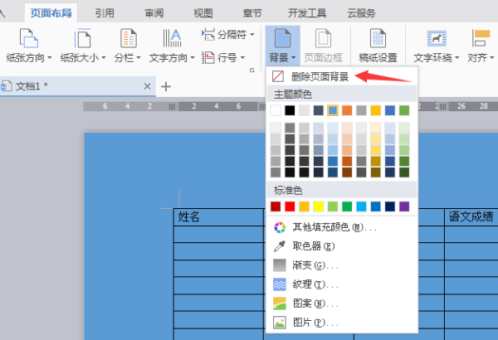Add a new document tab
This screenshot has width=498, height=340.
tap(166, 86)
